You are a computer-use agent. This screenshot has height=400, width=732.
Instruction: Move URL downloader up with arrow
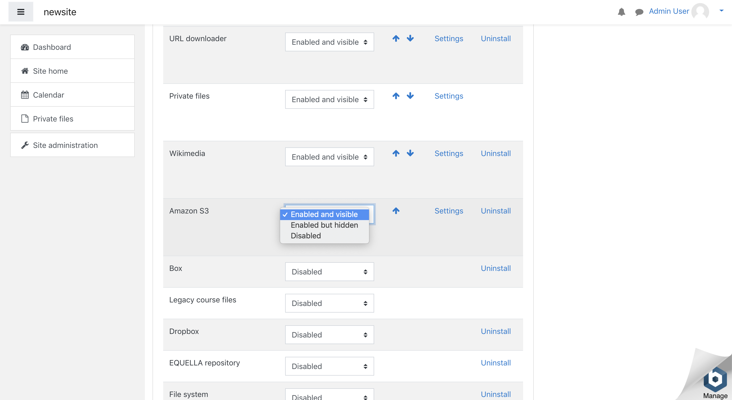coord(396,38)
